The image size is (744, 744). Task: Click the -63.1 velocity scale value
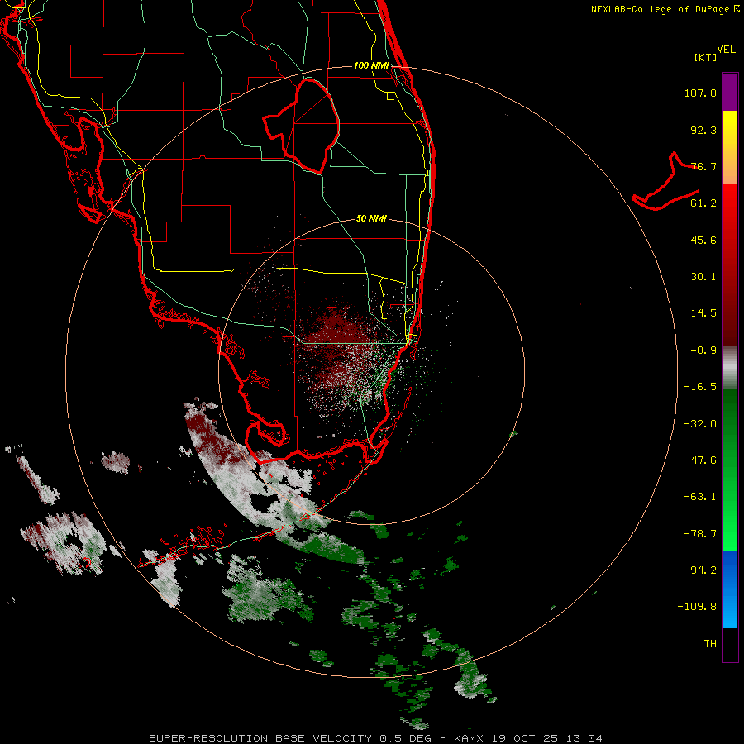[x=700, y=497]
